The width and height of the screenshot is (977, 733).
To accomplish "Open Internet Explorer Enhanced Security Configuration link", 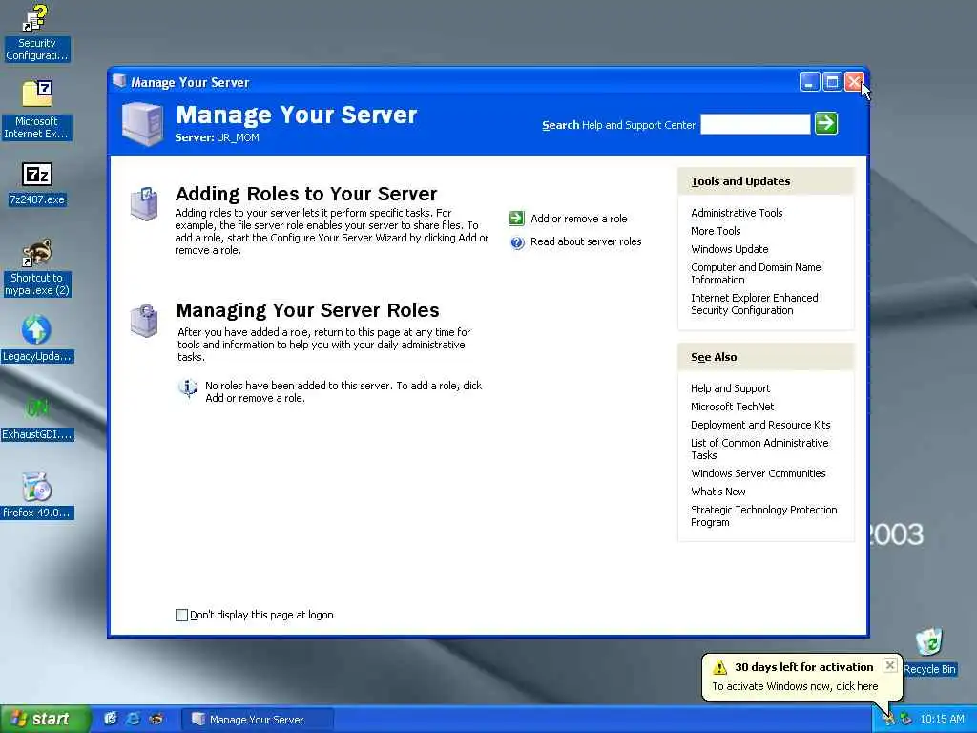I will 755,304.
